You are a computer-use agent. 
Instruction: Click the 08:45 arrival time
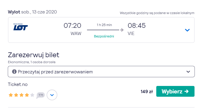[x=137, y=25]
